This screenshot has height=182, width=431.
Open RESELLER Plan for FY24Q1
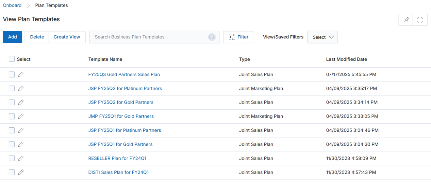[117, 158]
